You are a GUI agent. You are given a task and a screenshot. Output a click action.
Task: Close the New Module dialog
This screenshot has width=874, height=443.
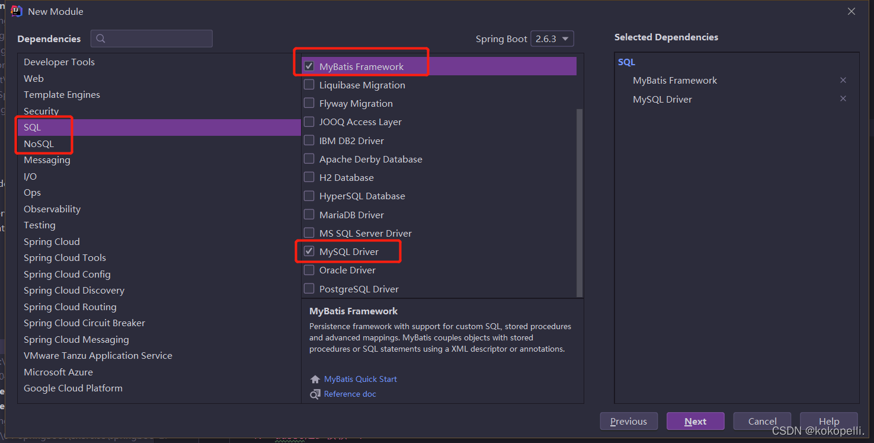point(851,11)
